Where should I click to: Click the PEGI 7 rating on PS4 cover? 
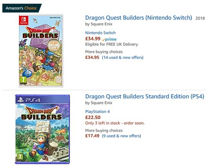19,157
